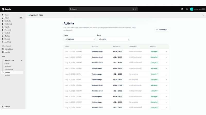Expand the Aug 24 8:03 PM row

click(166, 91)
